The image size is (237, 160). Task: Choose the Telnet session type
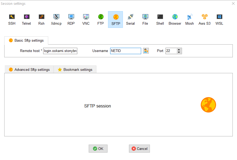pyautogui.click(x=26, y=19)
